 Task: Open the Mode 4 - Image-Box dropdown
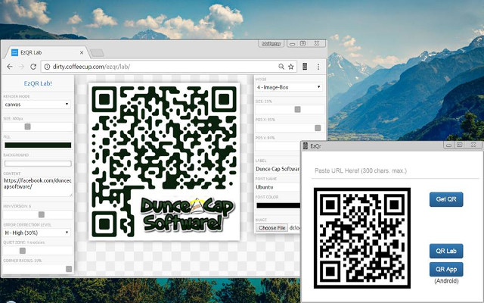click(289, 87)
